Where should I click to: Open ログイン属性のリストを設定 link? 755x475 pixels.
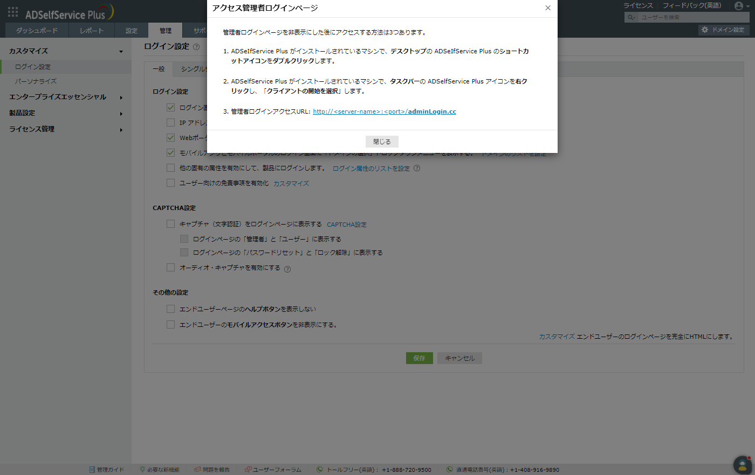(x=371, y=169)
